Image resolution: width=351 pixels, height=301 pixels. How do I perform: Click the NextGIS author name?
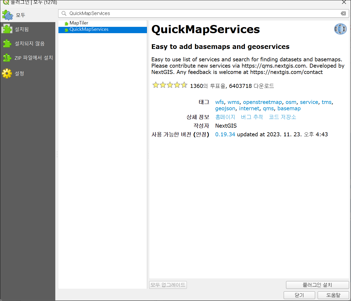coord(226,126)
